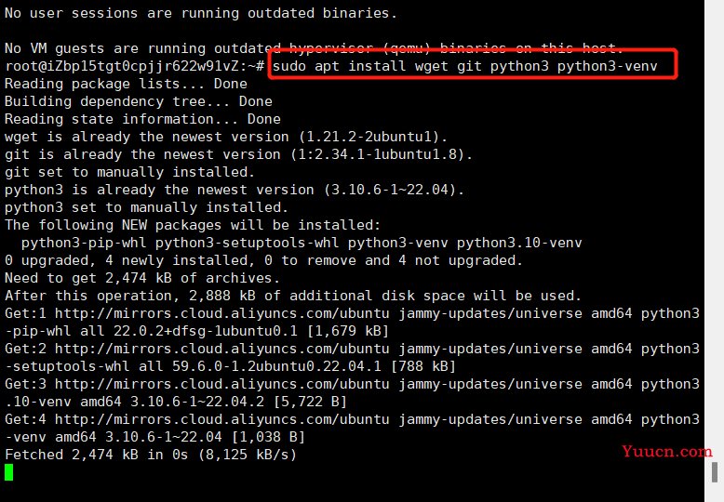Screen dimensions: 724x502
Task: Click the root@iZbp15tgt0cpjjr622w91vZ prompt
Action: tap(134, 66)
